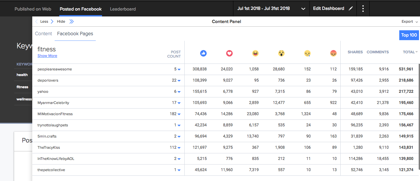Expand post count for TheTracyKiss
Viewport: 420px width, 181px height.
coord(179,148)
